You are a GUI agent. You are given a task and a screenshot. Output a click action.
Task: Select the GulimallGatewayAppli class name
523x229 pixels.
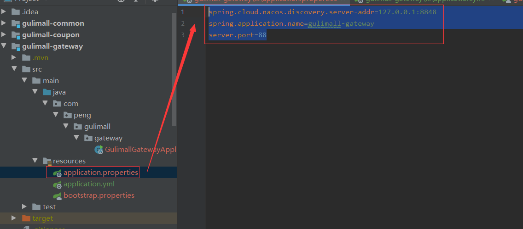pos(140,150)
